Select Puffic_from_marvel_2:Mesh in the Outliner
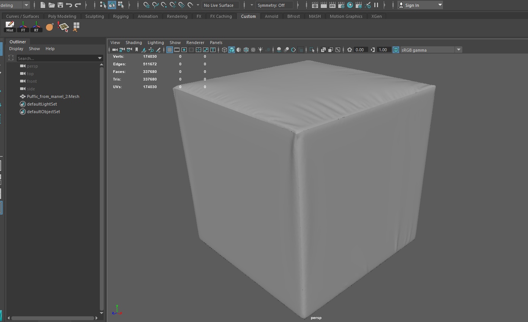 click(x=53, y=96)
